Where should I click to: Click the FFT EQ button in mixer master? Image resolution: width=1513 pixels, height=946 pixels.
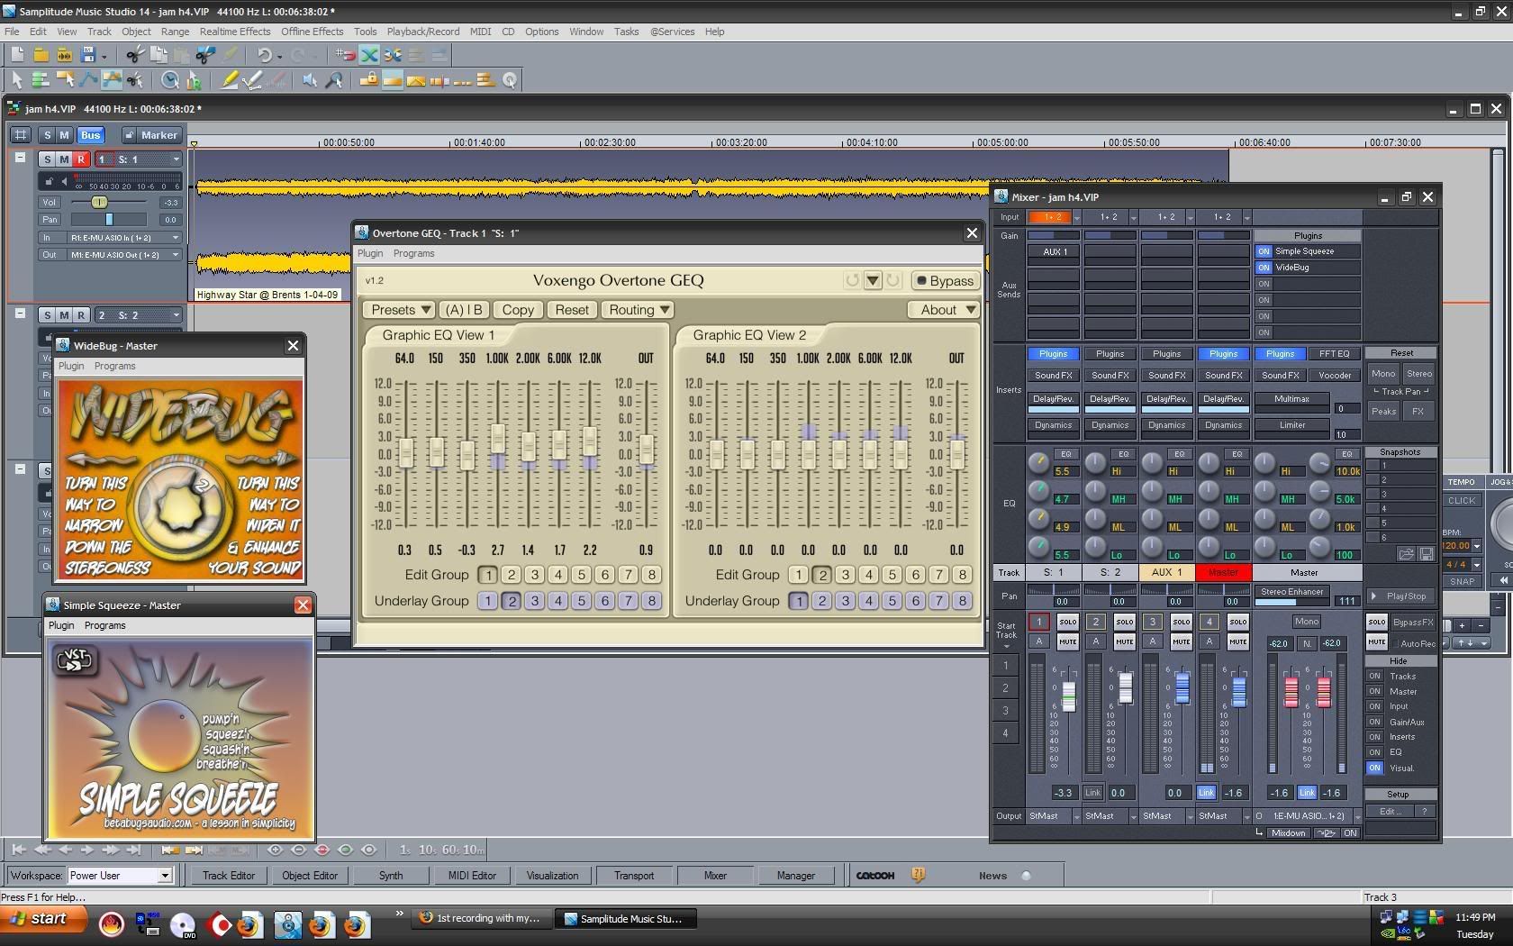click(x=1334, y=354)
